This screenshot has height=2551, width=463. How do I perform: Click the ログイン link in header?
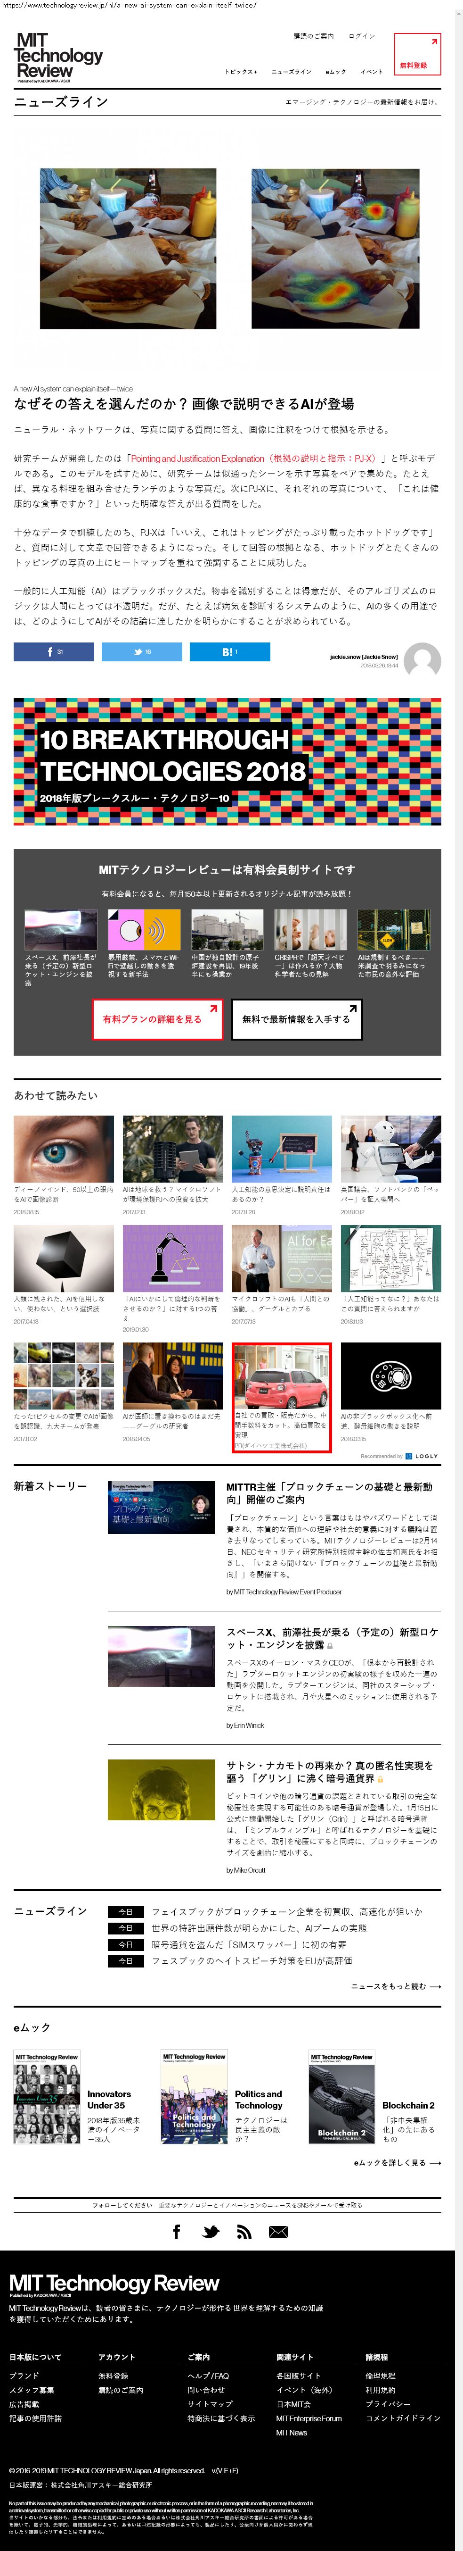(x=361, y=36)
